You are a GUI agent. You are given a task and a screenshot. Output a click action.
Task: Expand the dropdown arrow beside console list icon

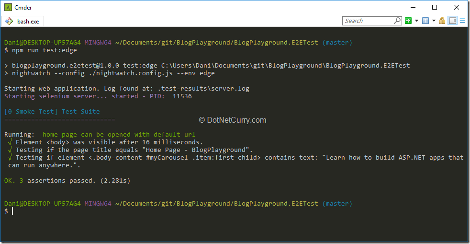pos(434,21)
